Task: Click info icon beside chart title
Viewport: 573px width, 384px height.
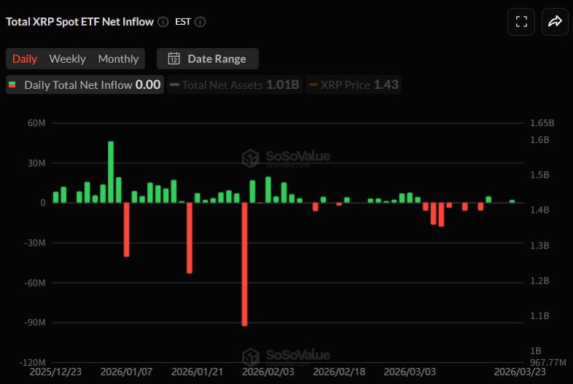Action: pos(163,22)
